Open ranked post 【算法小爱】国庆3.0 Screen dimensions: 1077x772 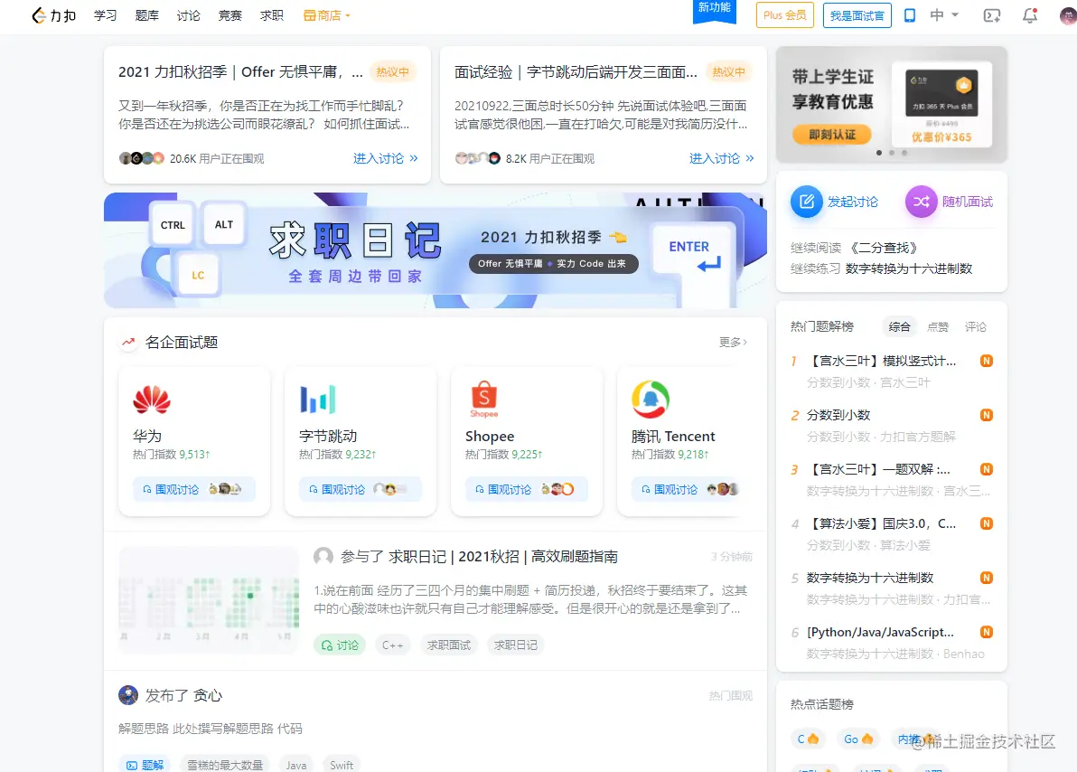(881, 523)
